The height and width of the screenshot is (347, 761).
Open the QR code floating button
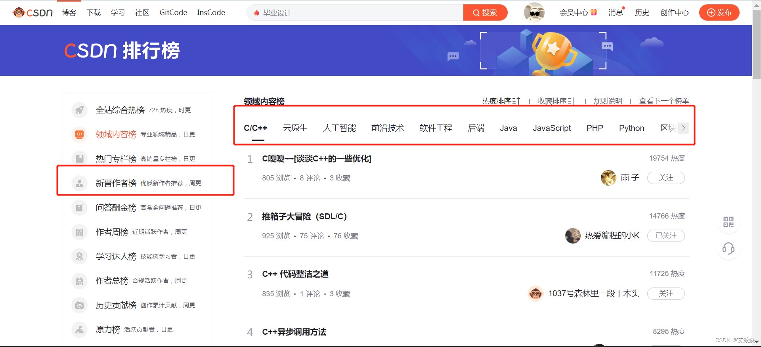coord(728,222)
